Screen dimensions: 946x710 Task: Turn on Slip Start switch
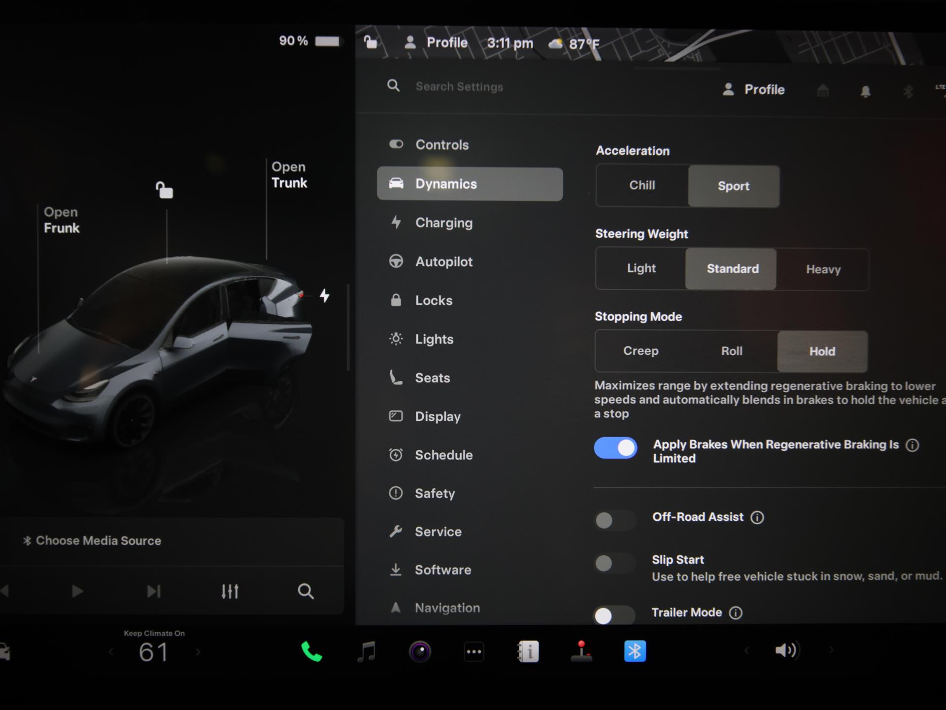coord(614,563)
